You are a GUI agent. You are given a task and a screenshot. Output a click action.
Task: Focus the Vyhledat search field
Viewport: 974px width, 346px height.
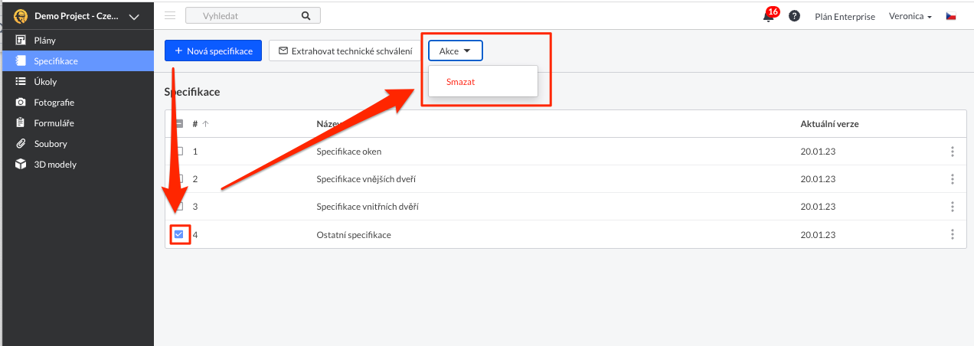click(247, 15)
